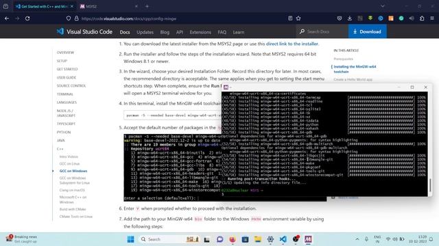Open the Learn menu item
The height and width of the screenshot is (246, 439).
click(x=239, y=32)
